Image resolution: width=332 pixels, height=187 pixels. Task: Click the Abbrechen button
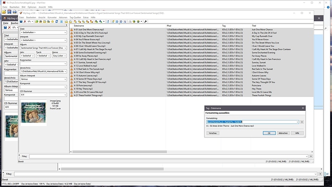click(283, 133)
